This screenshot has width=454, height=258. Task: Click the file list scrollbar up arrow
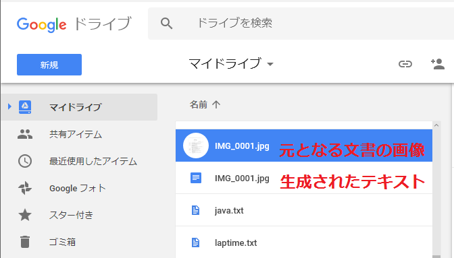[x=436, y=125]
